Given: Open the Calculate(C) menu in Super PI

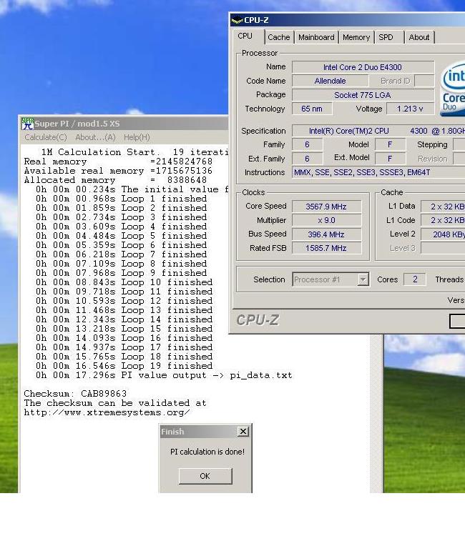Looking at the screenshot, I should [46, 137].
